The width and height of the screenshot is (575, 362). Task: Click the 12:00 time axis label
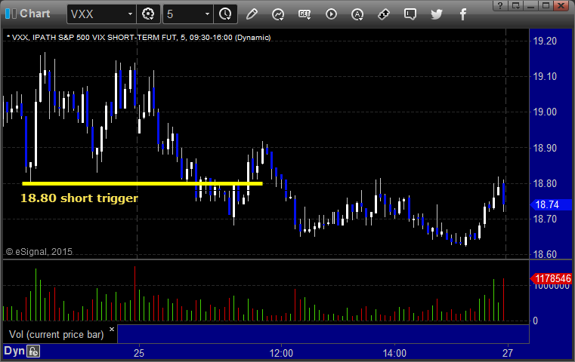tap(281, 353)
